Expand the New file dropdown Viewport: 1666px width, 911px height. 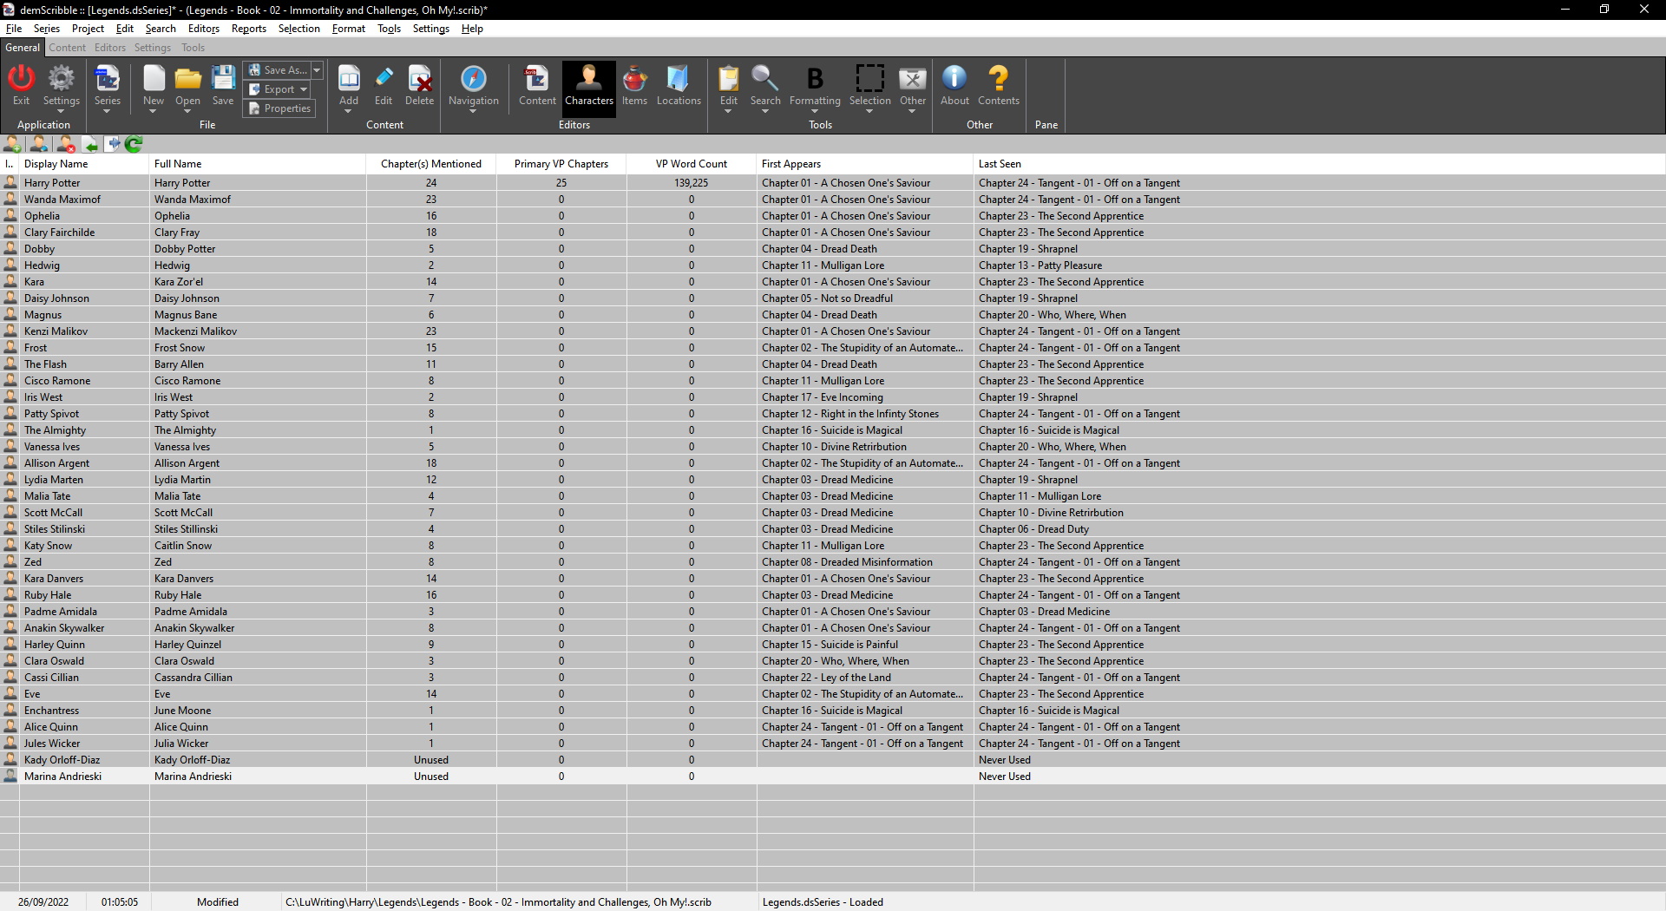tap(153, 111)
